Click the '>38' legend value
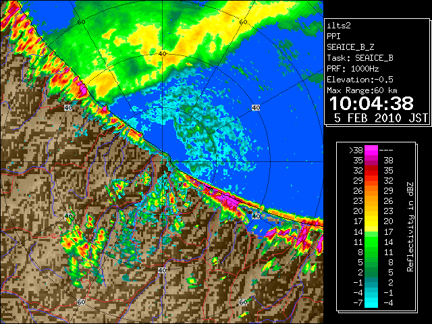 [356, 151]
